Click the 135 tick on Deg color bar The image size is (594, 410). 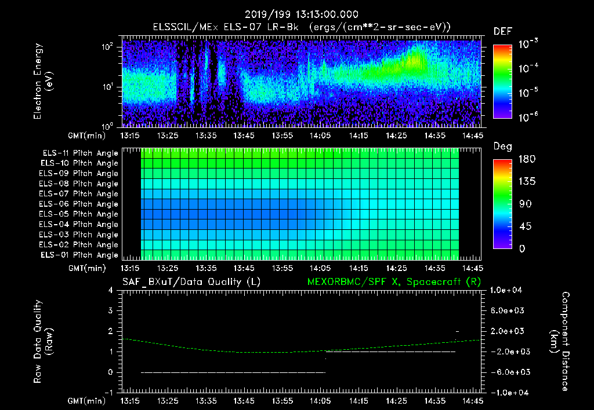[x=527, y=182]
